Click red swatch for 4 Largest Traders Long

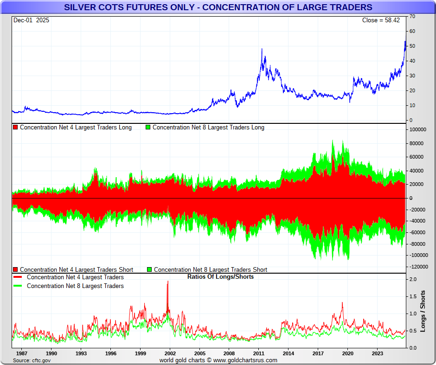click(x=15, y=128)
